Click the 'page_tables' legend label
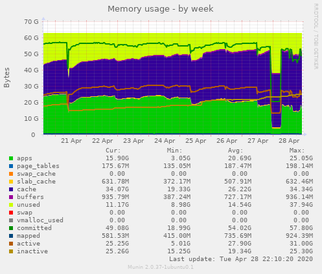The width and height of the screenshot is (322, 274). click(38, 166)
